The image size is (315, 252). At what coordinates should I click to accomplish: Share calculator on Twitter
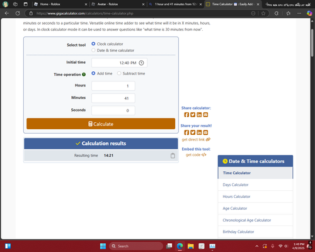193,115
